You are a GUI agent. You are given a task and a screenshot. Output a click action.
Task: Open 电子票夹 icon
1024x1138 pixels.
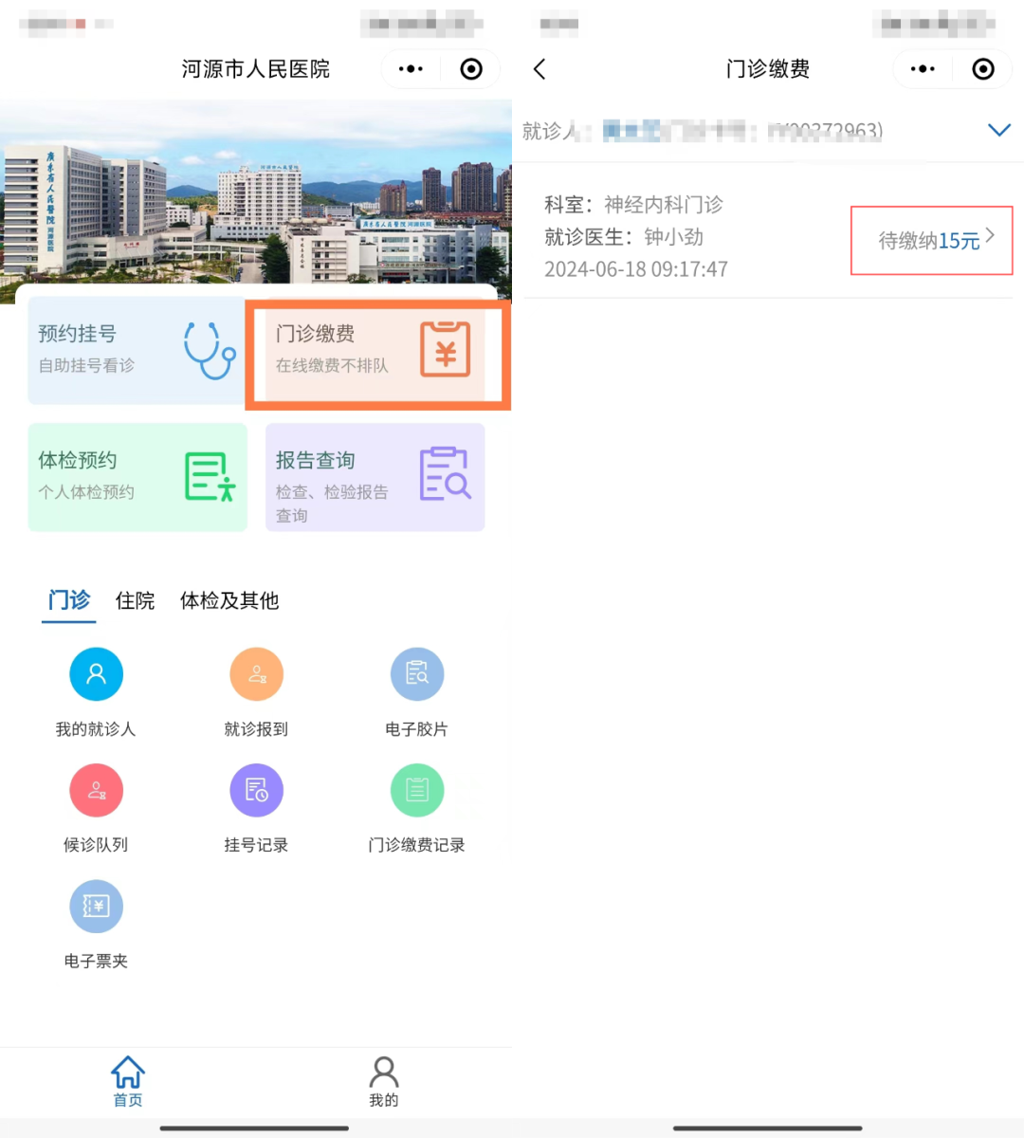point(96,907)
